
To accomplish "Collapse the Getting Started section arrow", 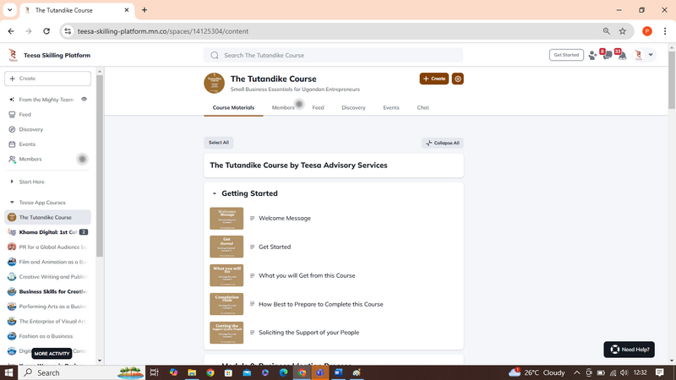I will (215, 194).
